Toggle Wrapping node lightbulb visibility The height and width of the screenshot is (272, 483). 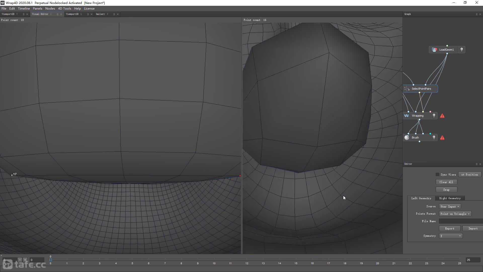[x=434, y=116]
